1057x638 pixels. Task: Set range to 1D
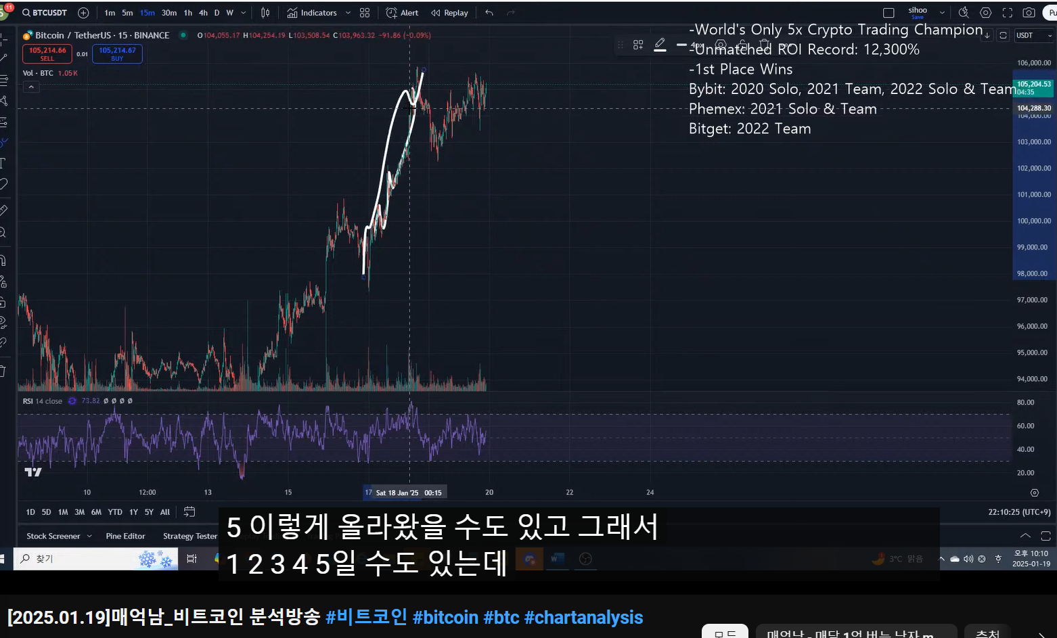tap(30, 512)
